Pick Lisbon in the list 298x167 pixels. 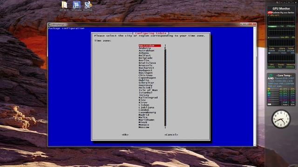pyautogui.click(x=144, y=105)
